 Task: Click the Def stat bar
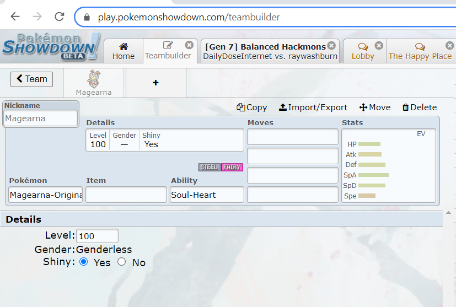(372, 165)
